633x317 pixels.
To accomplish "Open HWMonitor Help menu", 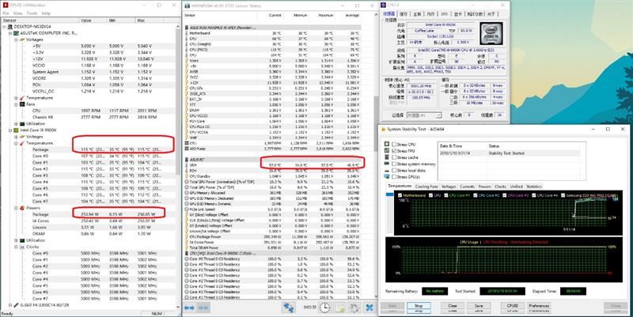I will (46, 13).
